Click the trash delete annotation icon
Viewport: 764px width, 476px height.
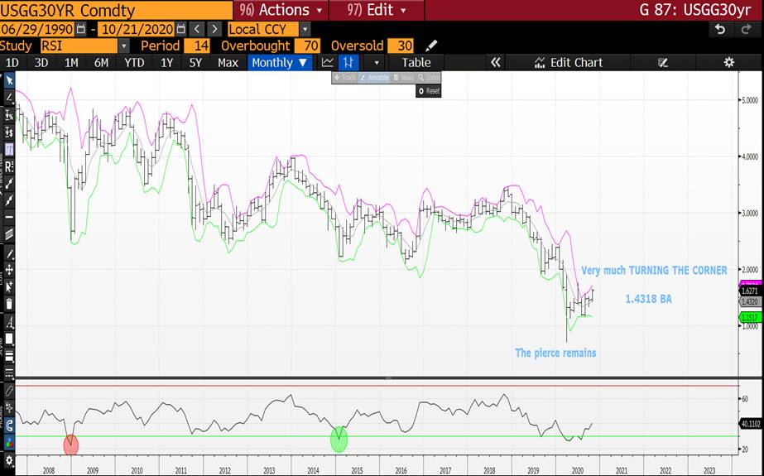[9, 305]
